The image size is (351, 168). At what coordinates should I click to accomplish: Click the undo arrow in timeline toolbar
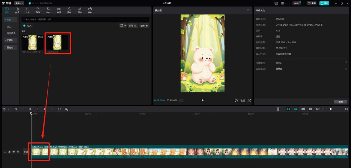coord(15,109)
